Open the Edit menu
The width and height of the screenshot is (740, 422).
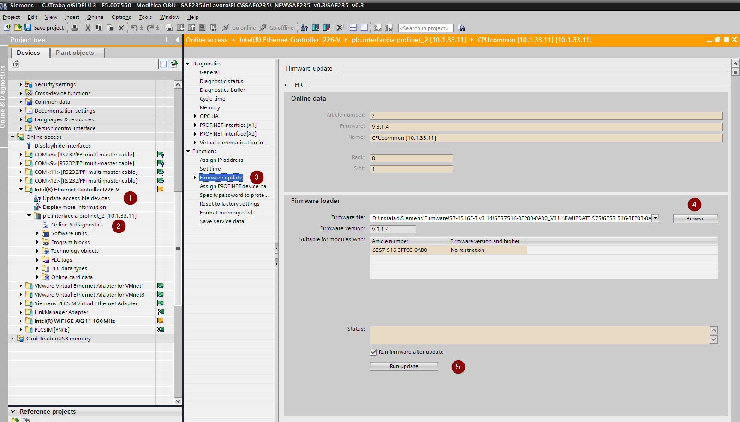(x=32, y=17)
